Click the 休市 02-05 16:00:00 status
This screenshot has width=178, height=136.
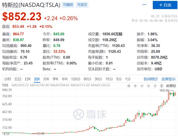coord(154,20)
